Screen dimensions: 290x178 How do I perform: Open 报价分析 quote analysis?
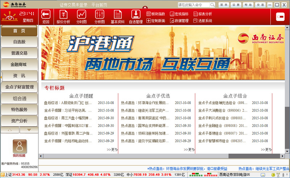pyautogui.click(x=63, y=17)
